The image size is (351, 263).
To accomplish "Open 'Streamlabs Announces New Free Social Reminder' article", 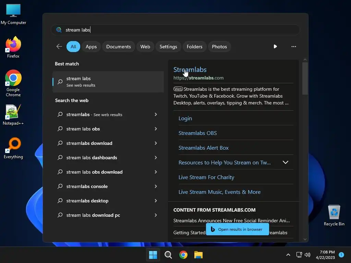I will (231, 221).
